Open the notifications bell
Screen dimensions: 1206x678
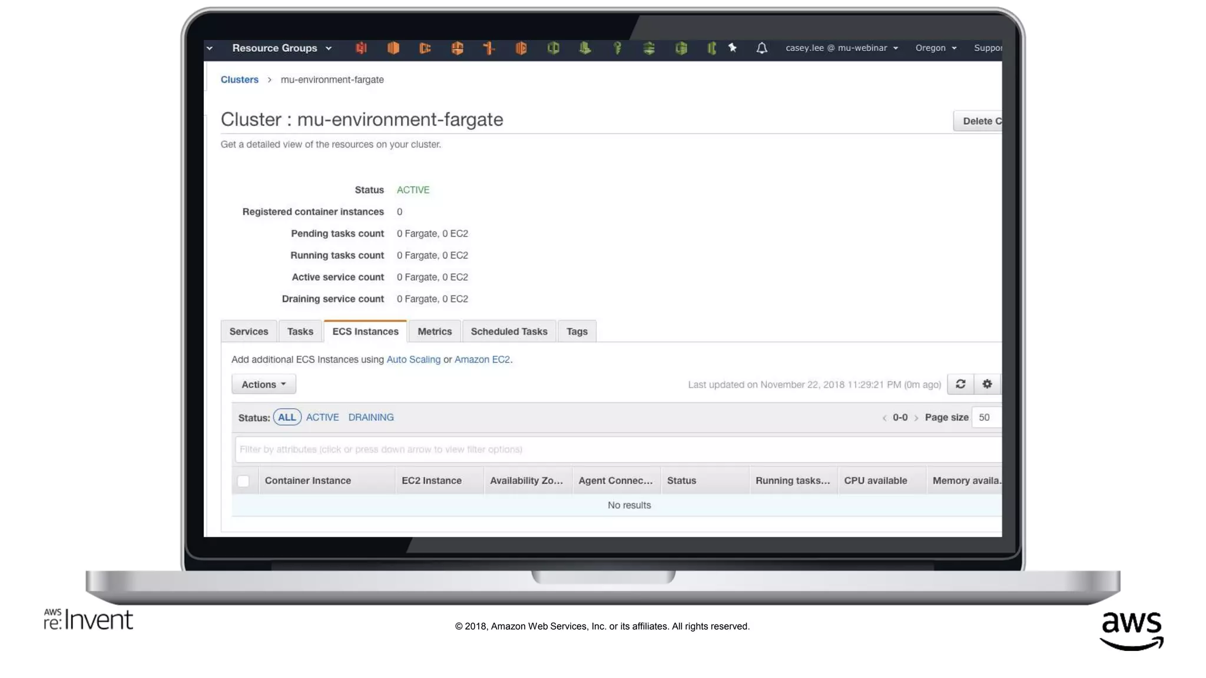pyautogui.click(x=761, y=48)
